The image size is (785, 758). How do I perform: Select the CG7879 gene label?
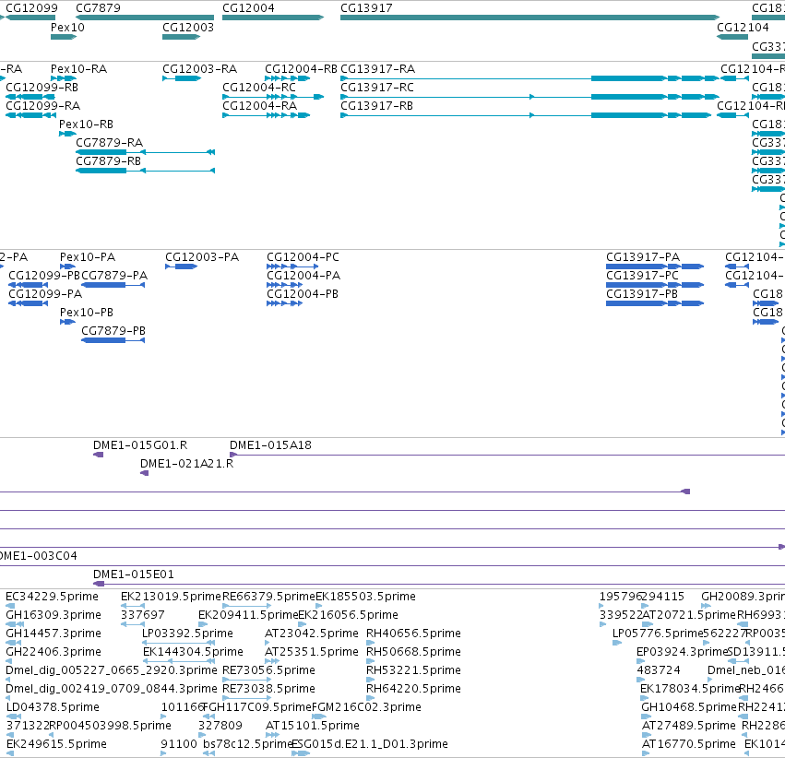(98, 8)
